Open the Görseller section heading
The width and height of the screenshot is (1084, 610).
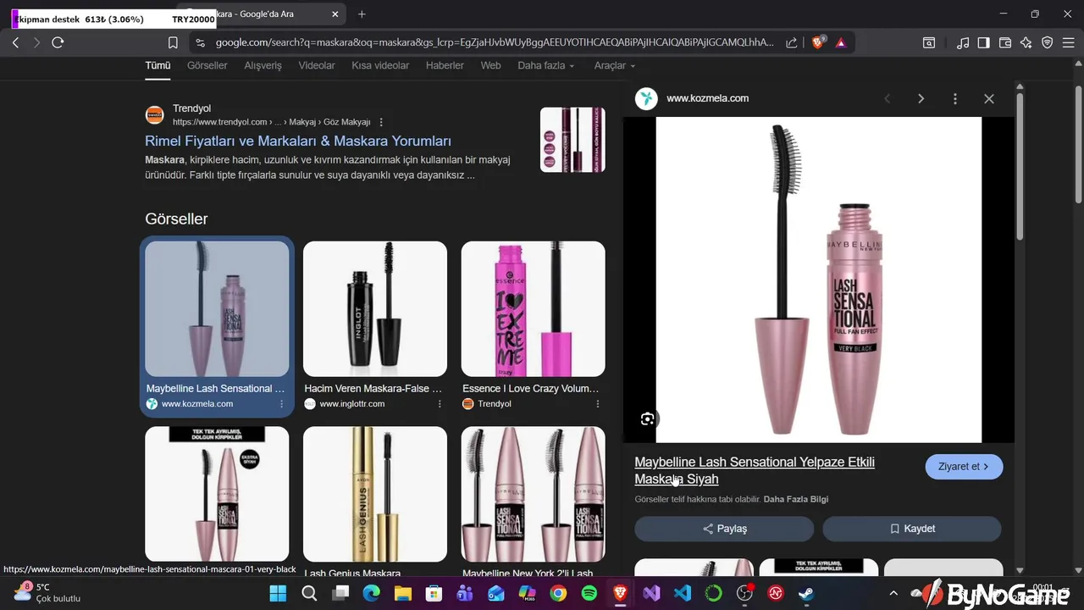176,219
